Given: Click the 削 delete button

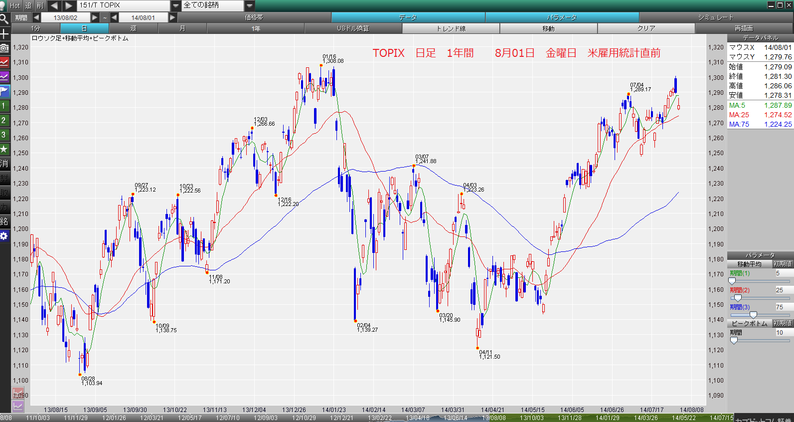Looking at the screenshot, I should [x=40, y=5].
